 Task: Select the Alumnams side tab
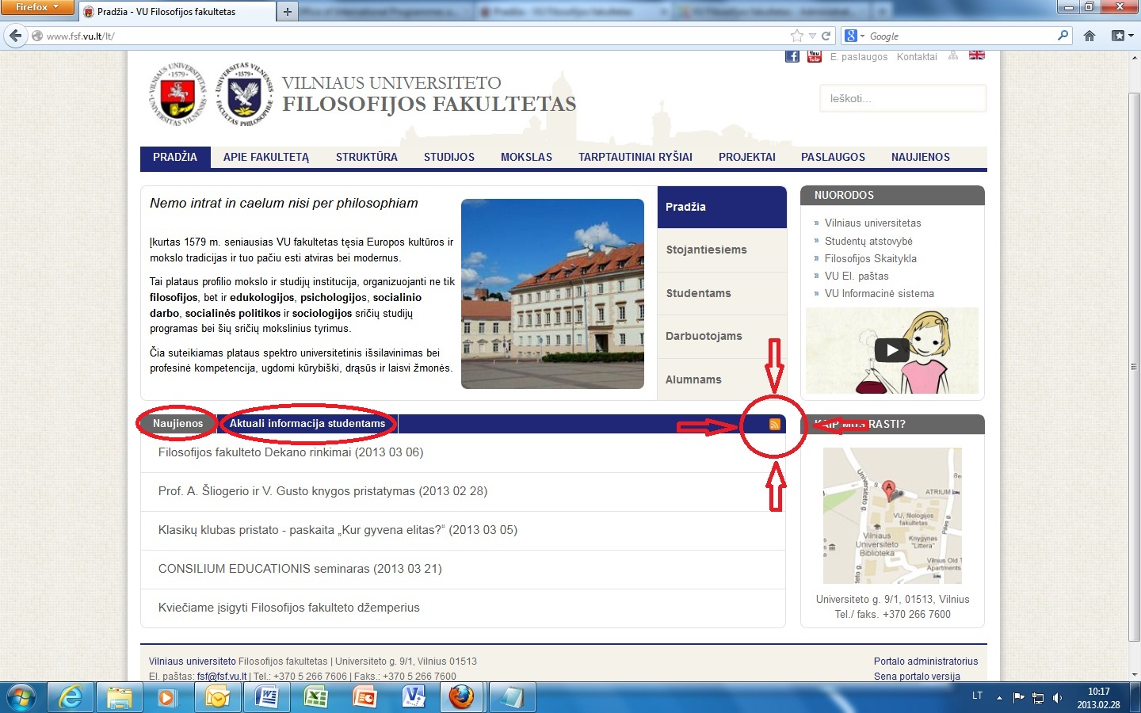[x=722, y=379]
